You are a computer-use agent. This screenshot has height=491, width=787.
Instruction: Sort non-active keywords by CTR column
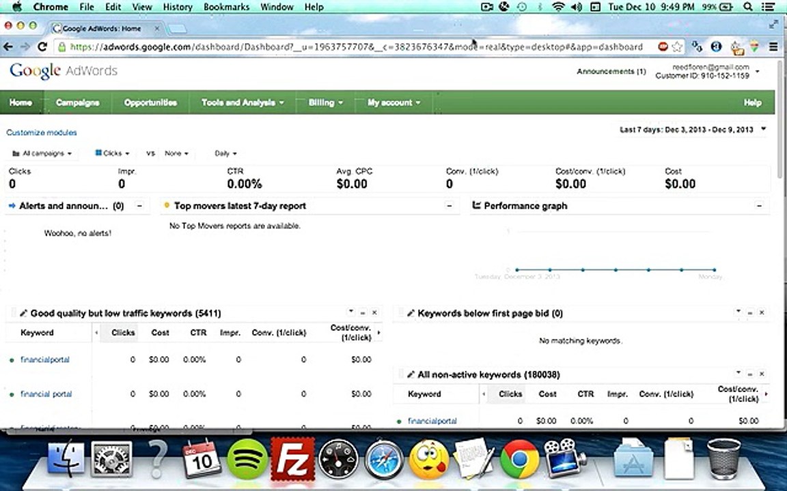click(x=585, y=393)
